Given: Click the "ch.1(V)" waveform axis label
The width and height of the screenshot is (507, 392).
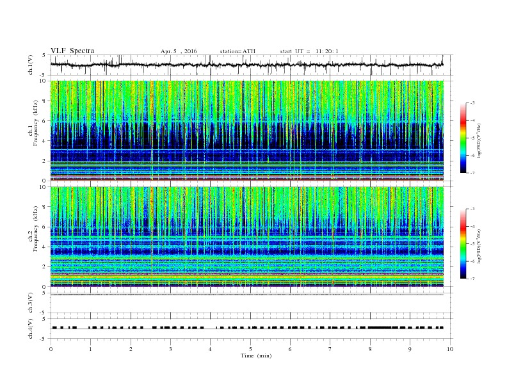Looking at the screenshot, I should pos(30,65).
